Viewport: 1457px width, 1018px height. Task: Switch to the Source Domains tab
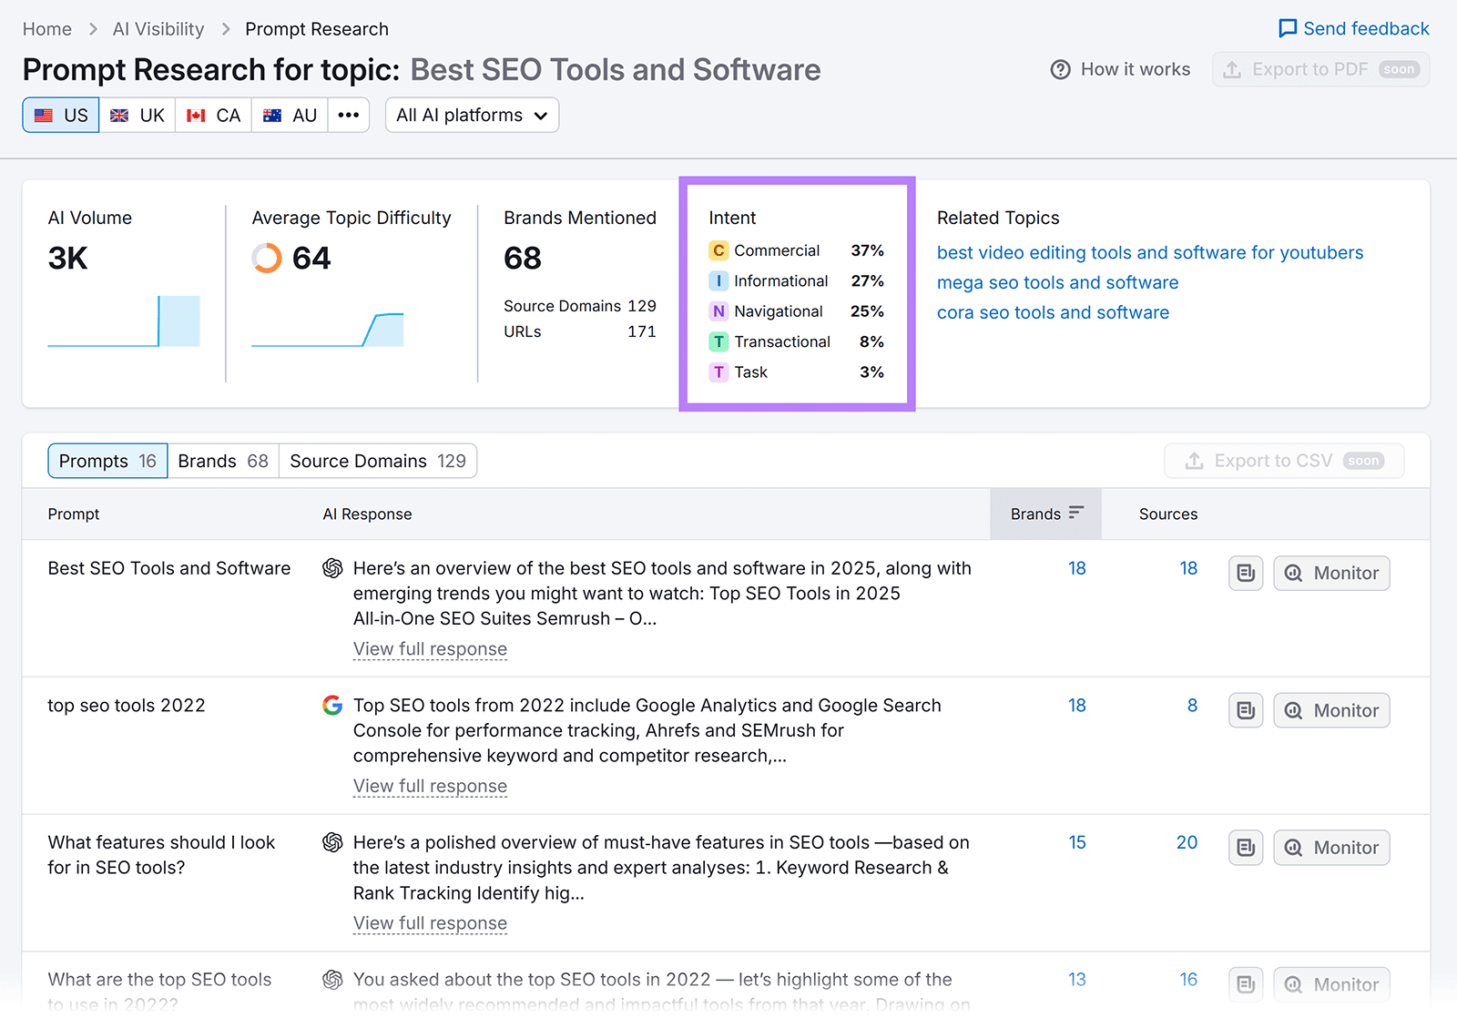[x=377, y=462]
